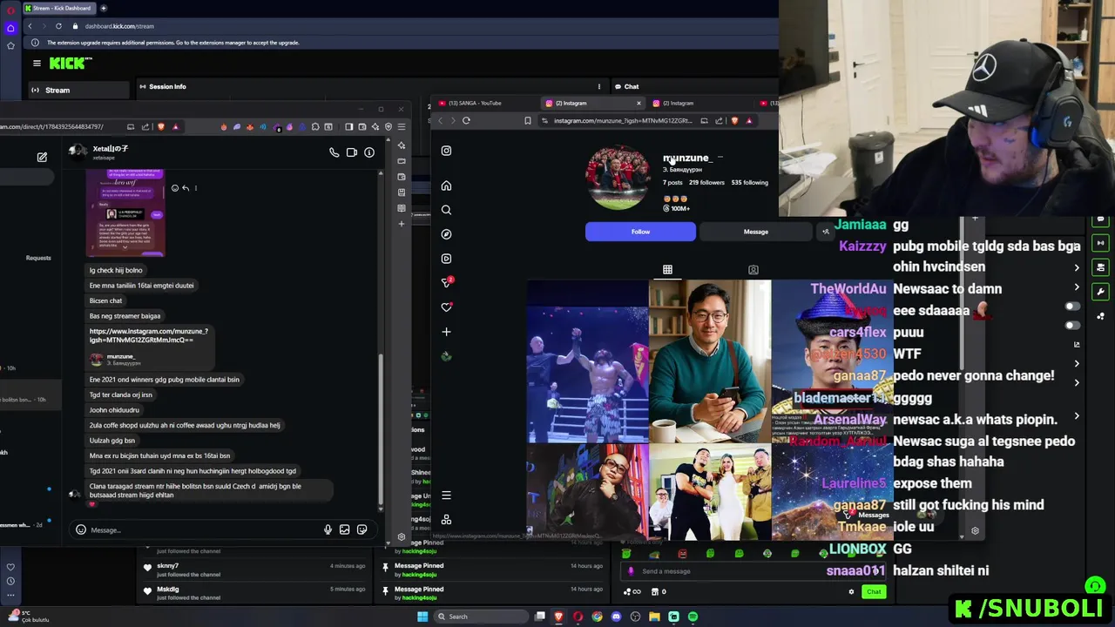Click the green Chat send button

point(874,591)
